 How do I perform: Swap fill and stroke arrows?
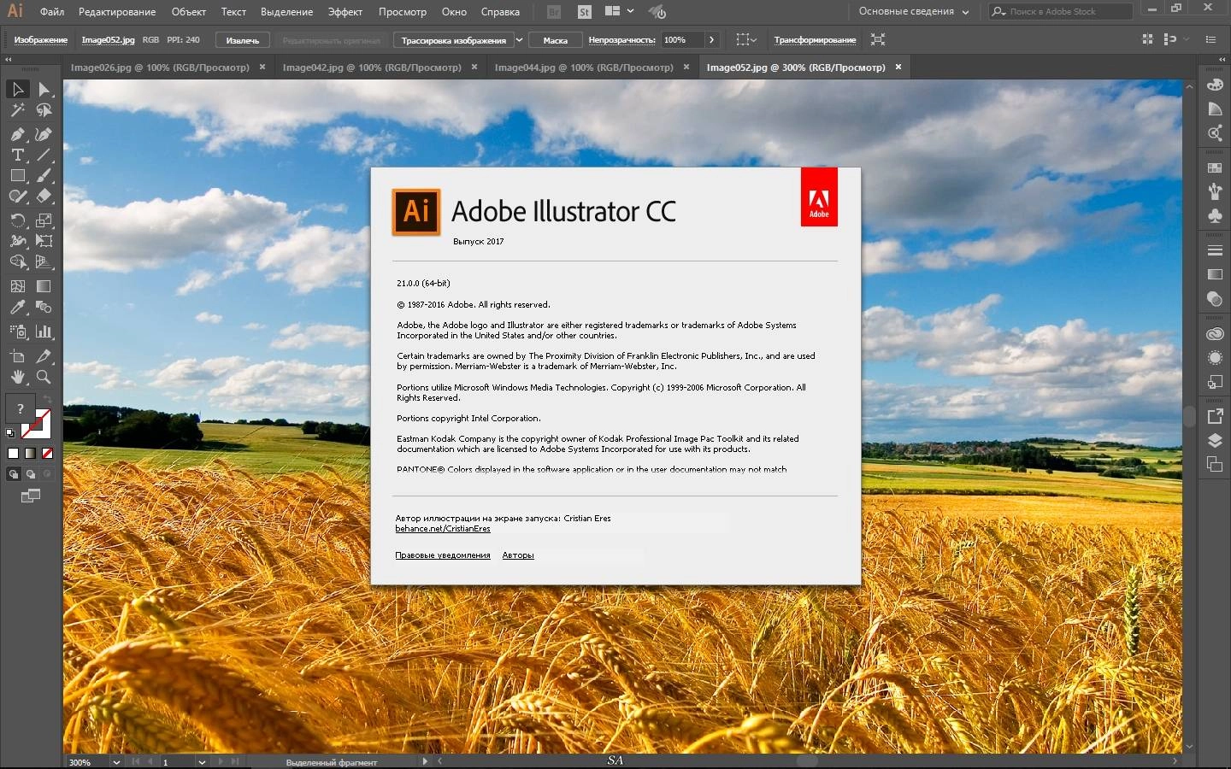click(x=47, y=399)
